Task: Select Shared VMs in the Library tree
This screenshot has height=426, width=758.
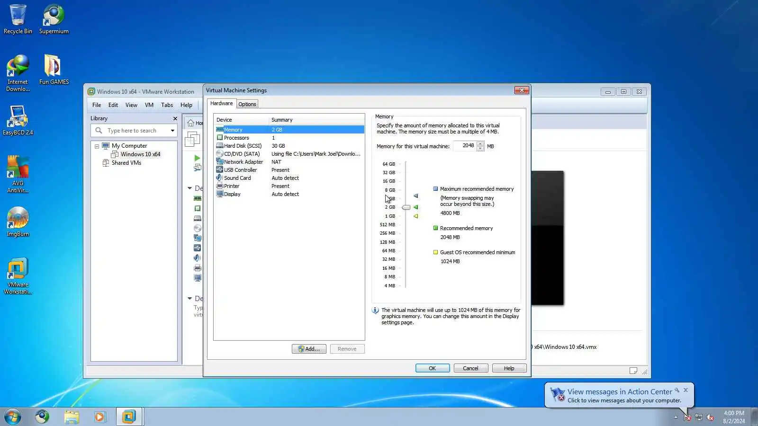Action: click(126, 163)
